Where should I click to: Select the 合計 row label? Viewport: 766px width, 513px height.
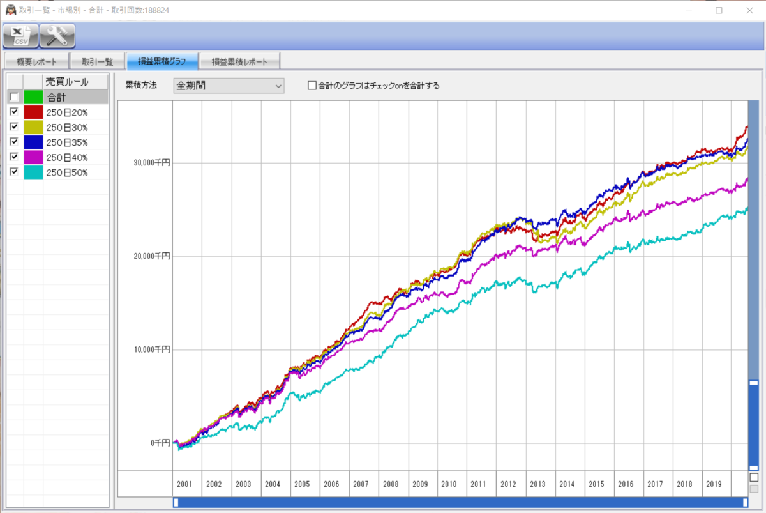(x=57, y=97)
